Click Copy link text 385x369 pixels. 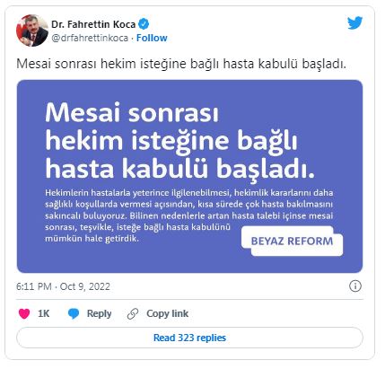[x=167, y=313]
